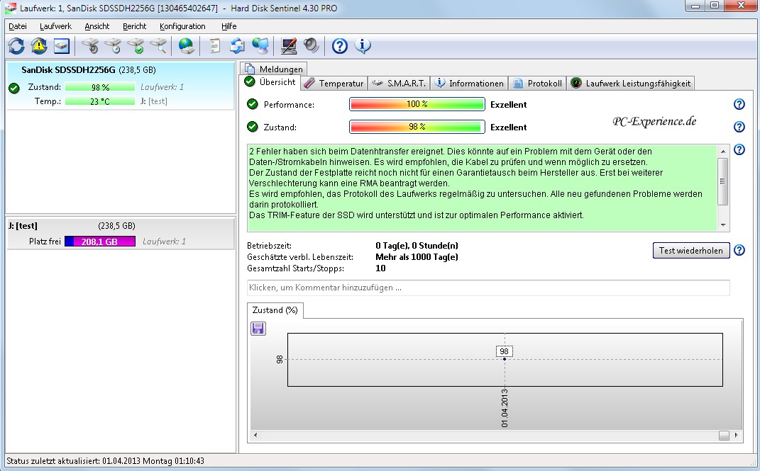Click the globe with computer toolbar icon

[260, 46]
